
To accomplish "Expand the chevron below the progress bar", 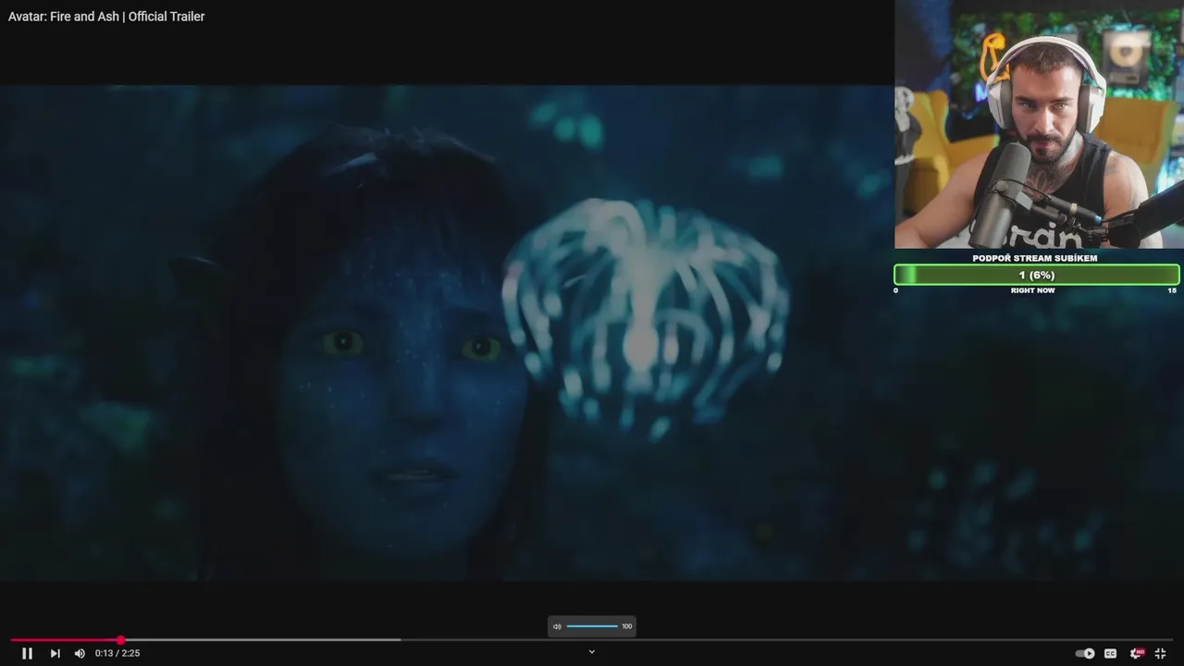I will 592,651.
